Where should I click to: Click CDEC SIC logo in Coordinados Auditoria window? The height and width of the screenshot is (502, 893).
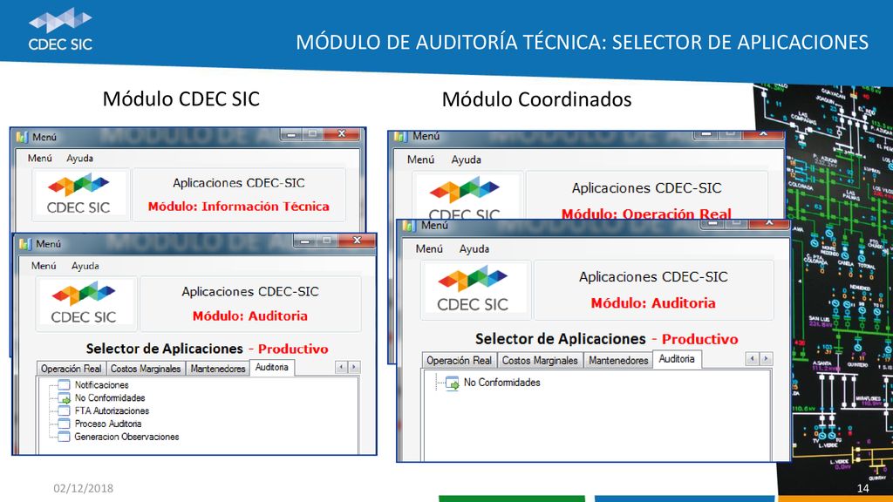(473, 288)
